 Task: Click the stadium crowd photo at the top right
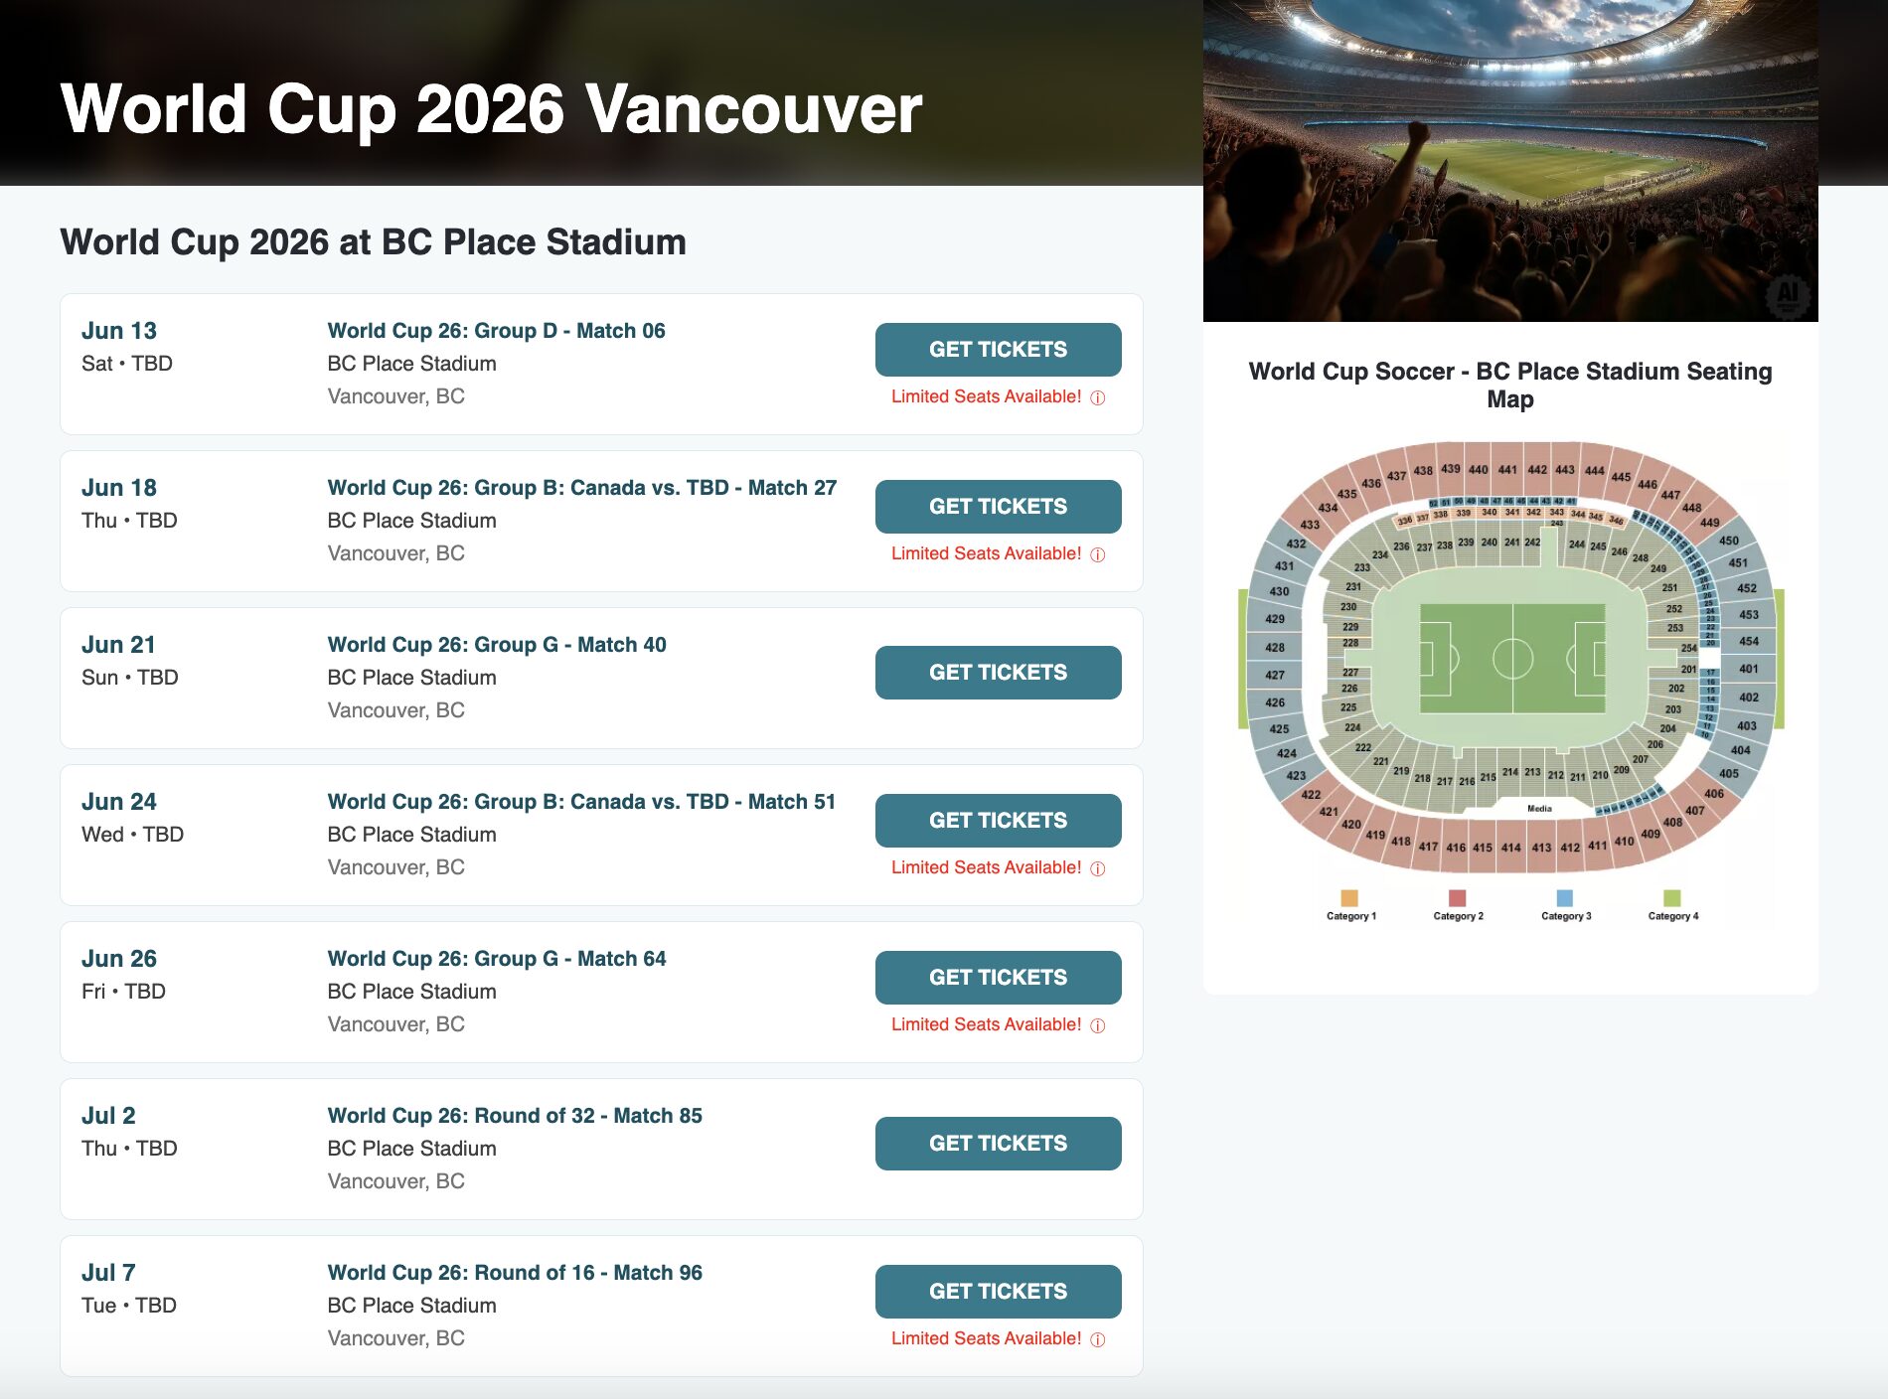pos(1510,159)
